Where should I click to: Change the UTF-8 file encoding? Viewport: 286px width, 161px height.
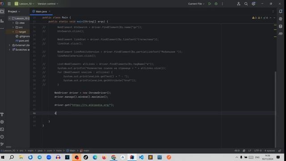(258, 151)
